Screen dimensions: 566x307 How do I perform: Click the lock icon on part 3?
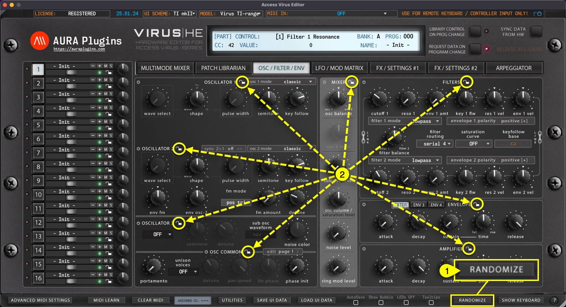click(x=108, y=100)
